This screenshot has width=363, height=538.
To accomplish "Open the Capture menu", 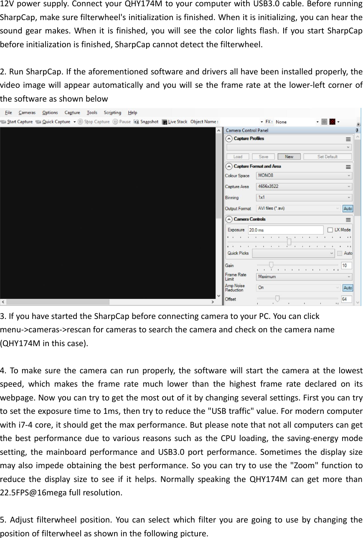I will (72, 112).
